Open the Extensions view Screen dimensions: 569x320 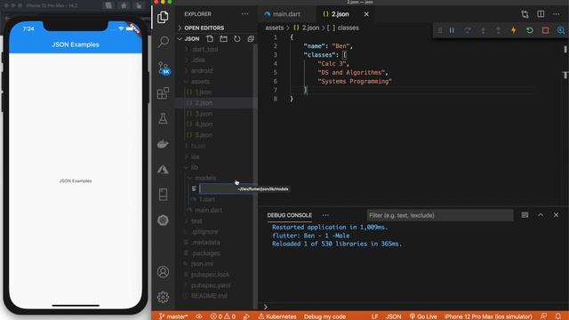163,92
